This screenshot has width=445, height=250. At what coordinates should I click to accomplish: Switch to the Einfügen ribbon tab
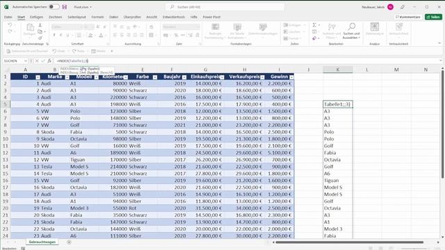[36, 17]
